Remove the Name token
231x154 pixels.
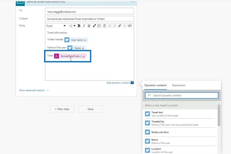[x=83, y=48]
